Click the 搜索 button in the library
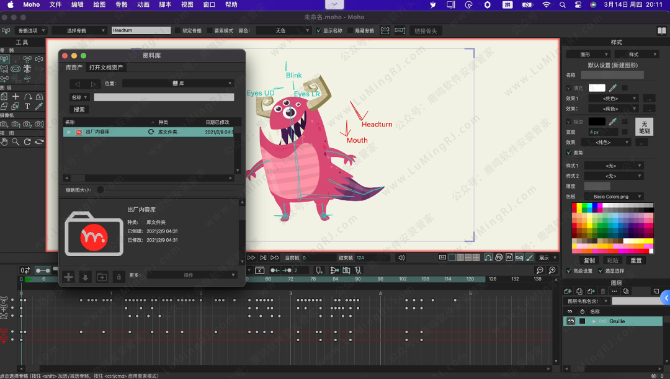Image resolution: width=670 pixels, height=379 pixels. point(79,109)
